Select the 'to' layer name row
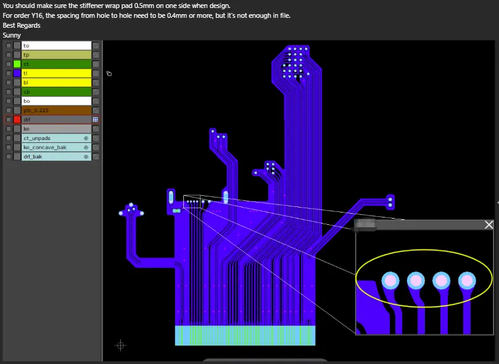 (x=56, y=46)
